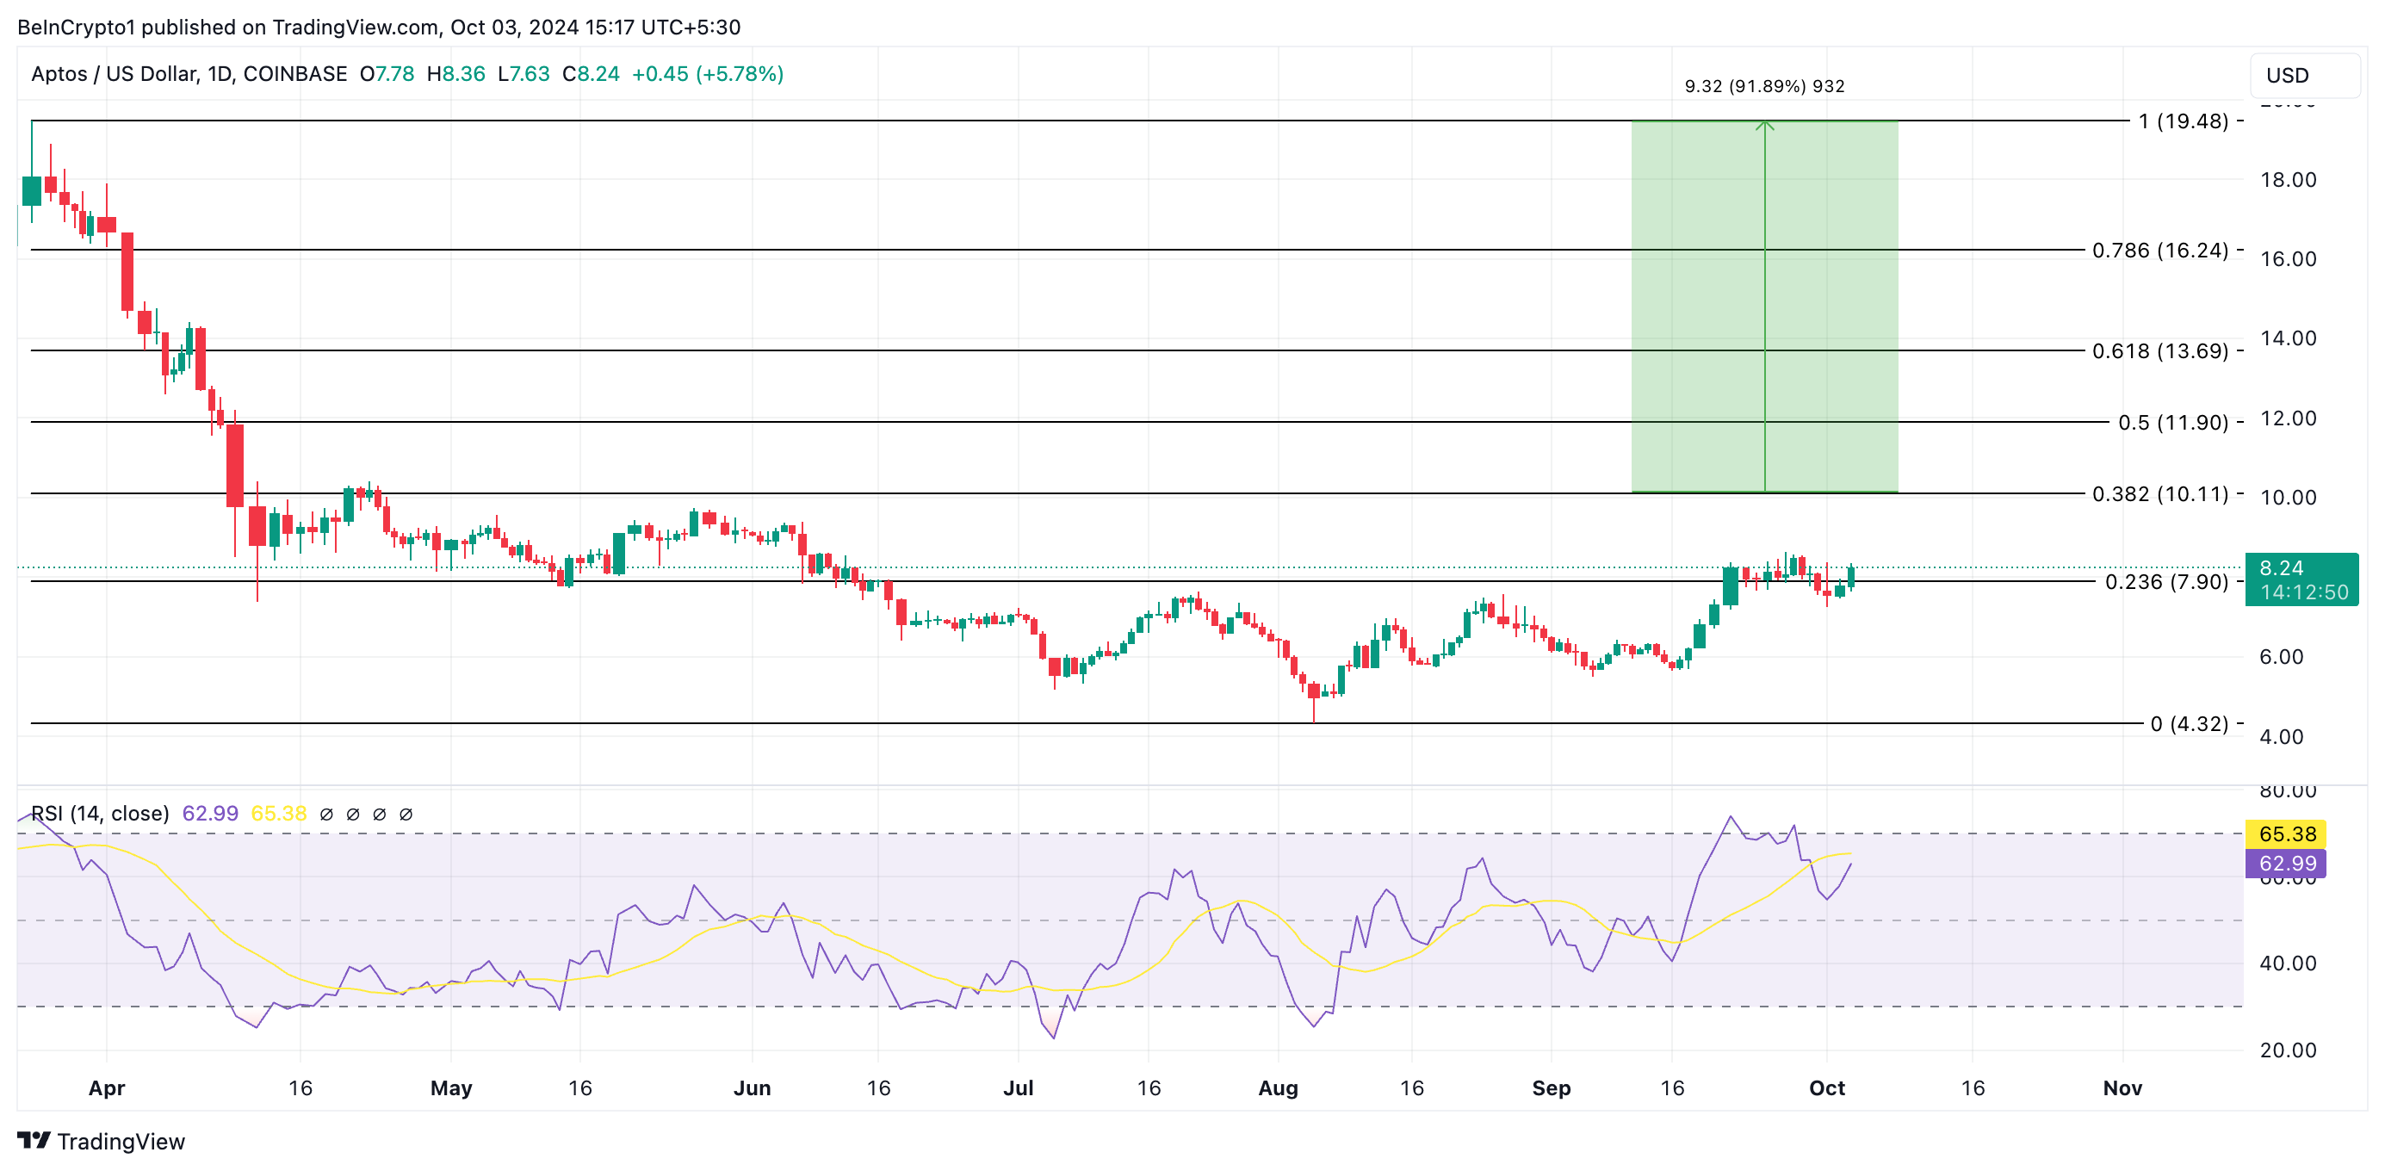The width and height of the screenshot is (2385, 1171).
Task: Select the 0.382 (10.11) Fibonacci level label
Action: point(2159,493)
